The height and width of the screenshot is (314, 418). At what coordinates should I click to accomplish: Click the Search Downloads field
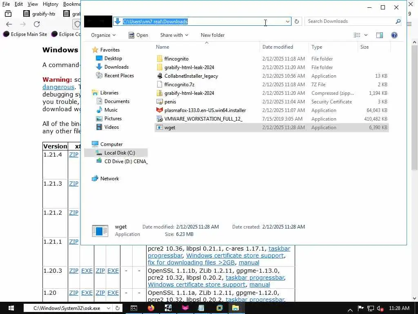point(351,21)
